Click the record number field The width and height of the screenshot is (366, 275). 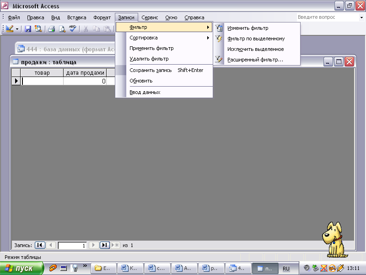(x=72, y=245)
